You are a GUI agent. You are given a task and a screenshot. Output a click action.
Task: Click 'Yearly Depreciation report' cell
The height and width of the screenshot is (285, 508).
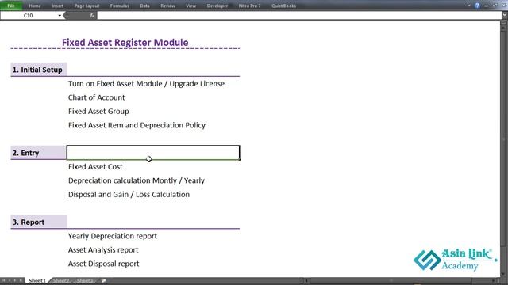click(x=113, y=236)
